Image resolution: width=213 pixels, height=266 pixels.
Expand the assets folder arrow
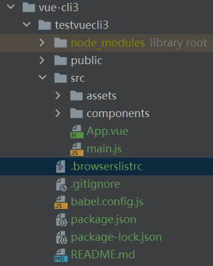(x=58, y=95)
